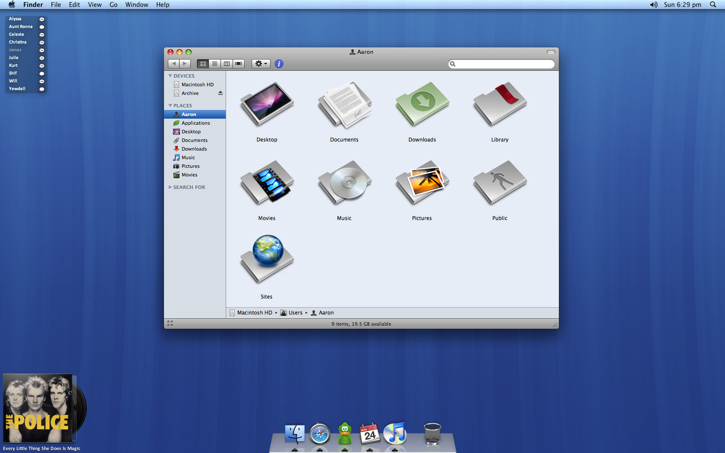Select Music in the sidebar Places
Screen dimensions: 725x453
[x=195, y=157]
